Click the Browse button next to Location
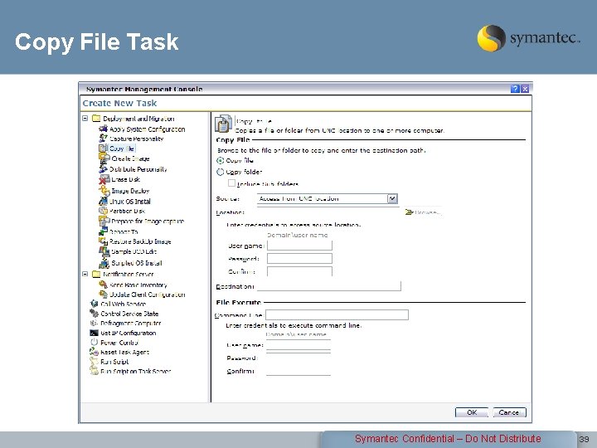Screen dimensions: 597x448 pos(424,212)
